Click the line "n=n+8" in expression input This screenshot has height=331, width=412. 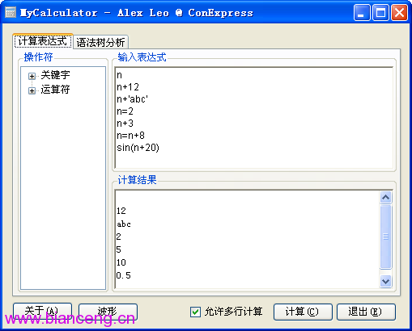(x=130, y=136)
